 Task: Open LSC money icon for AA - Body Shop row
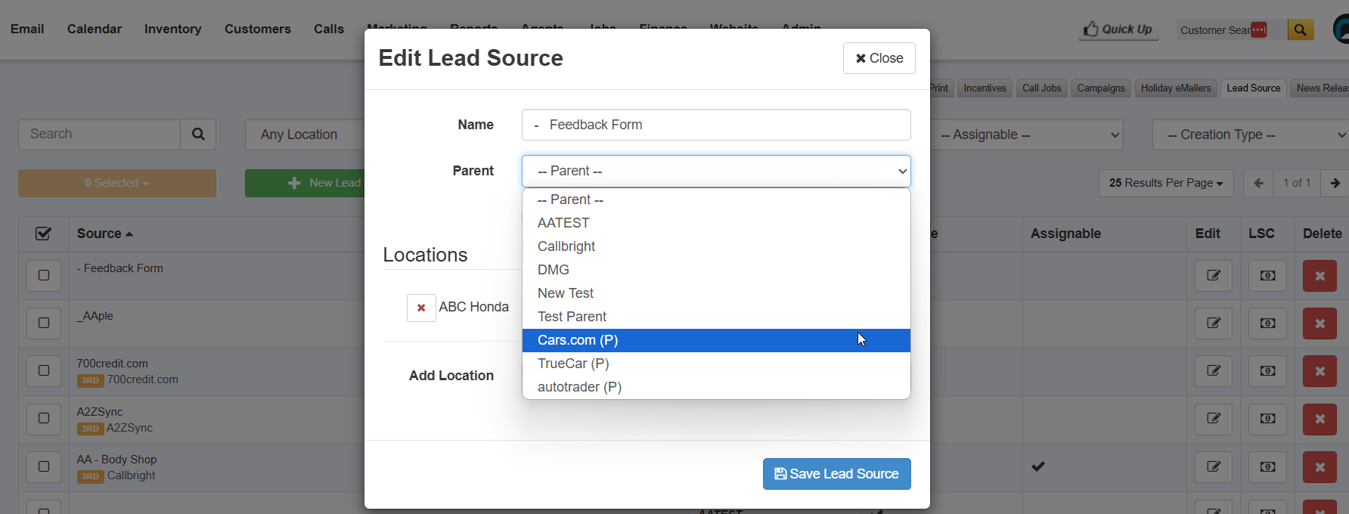(x=1267, y=467)
